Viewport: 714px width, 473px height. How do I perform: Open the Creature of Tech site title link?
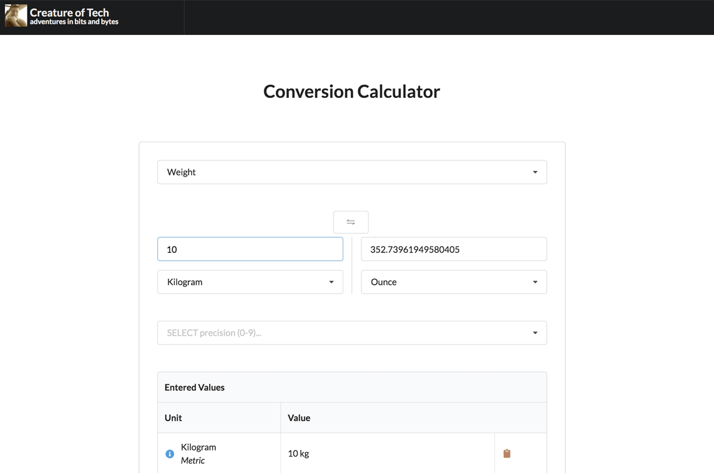[69, 12]
